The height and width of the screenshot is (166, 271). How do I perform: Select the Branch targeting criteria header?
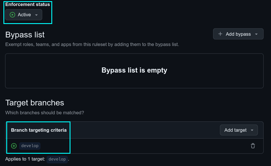pos(38,130)
